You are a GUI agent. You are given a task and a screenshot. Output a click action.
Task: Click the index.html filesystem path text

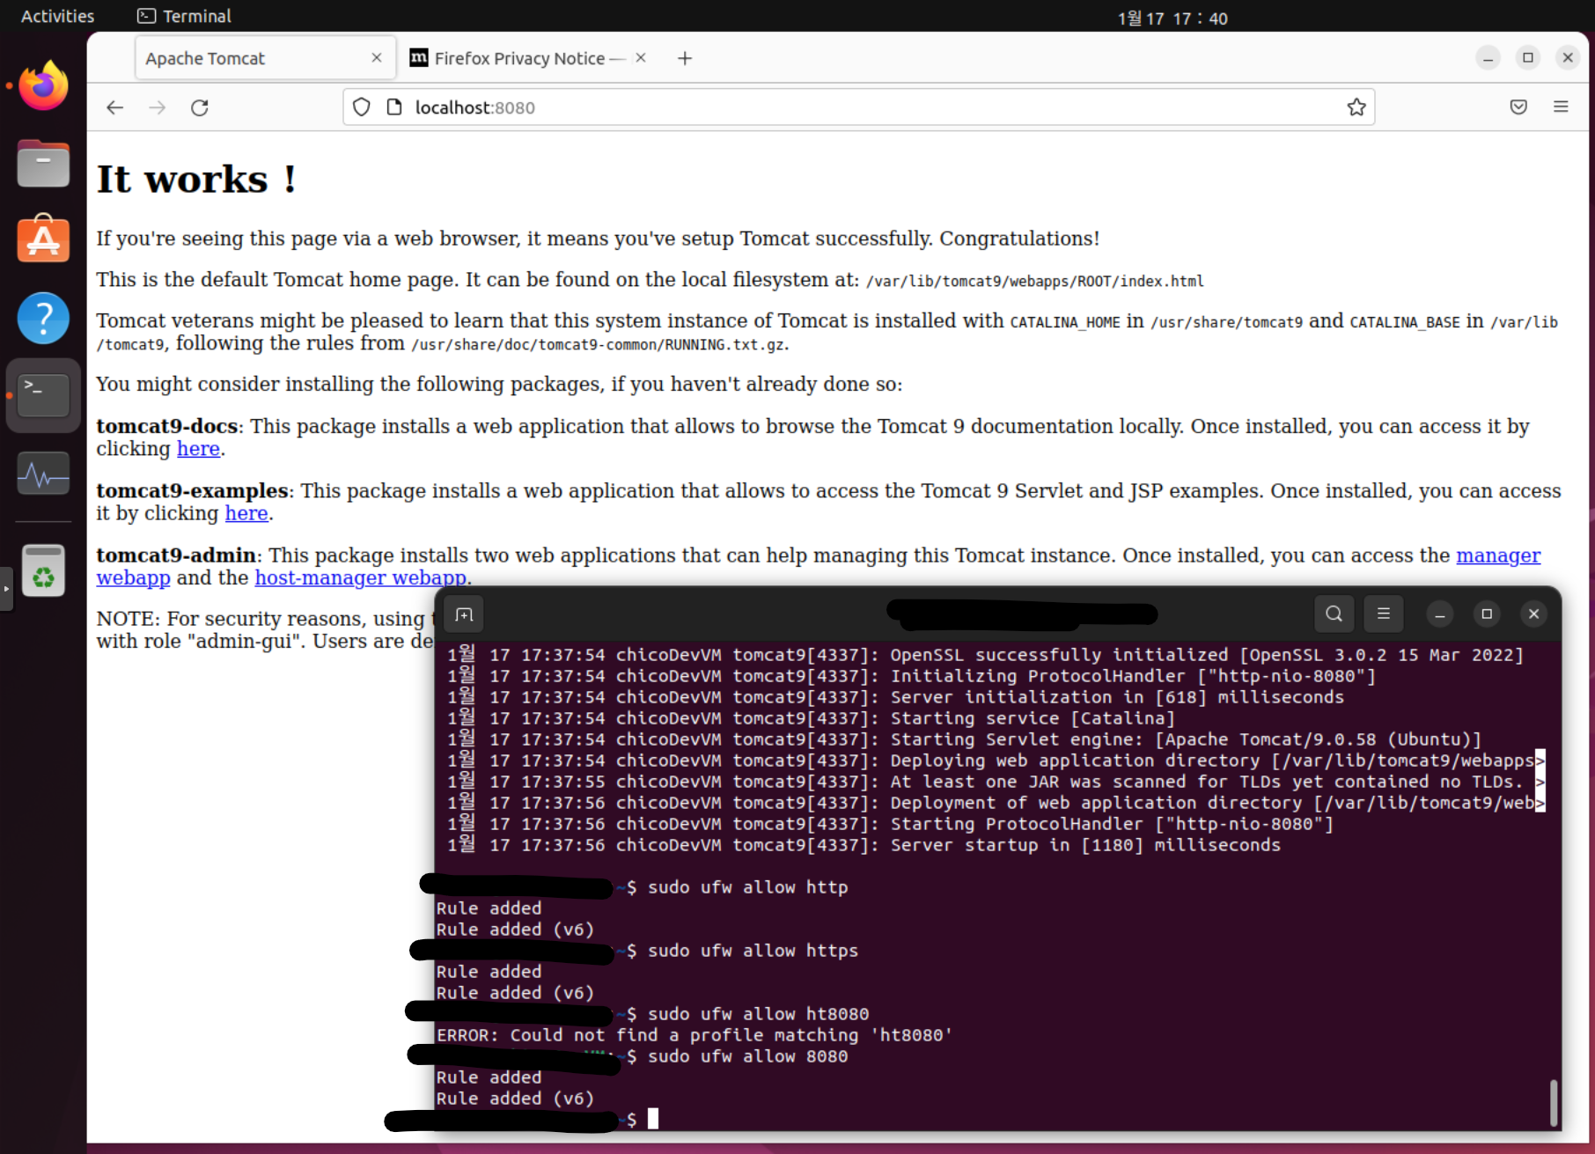click(1035, 282)
